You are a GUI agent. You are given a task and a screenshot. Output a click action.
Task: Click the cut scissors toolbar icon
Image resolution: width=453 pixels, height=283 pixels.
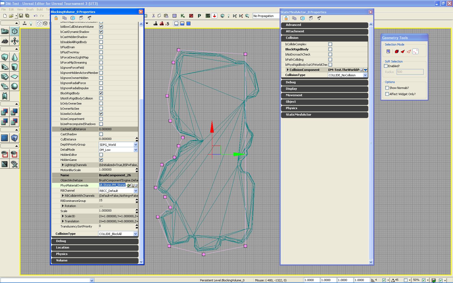(x=153, y=16)
